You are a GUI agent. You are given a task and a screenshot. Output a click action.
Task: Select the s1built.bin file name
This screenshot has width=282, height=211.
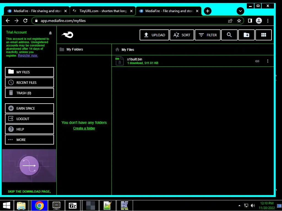[x=134, y=59]
